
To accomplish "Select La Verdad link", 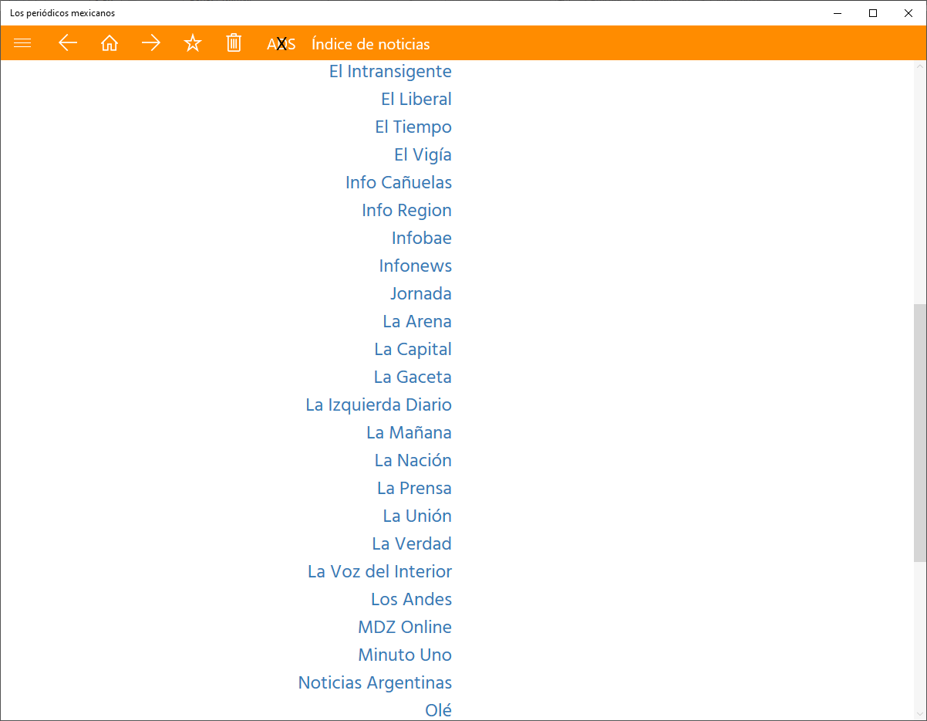I will (412, 543).
